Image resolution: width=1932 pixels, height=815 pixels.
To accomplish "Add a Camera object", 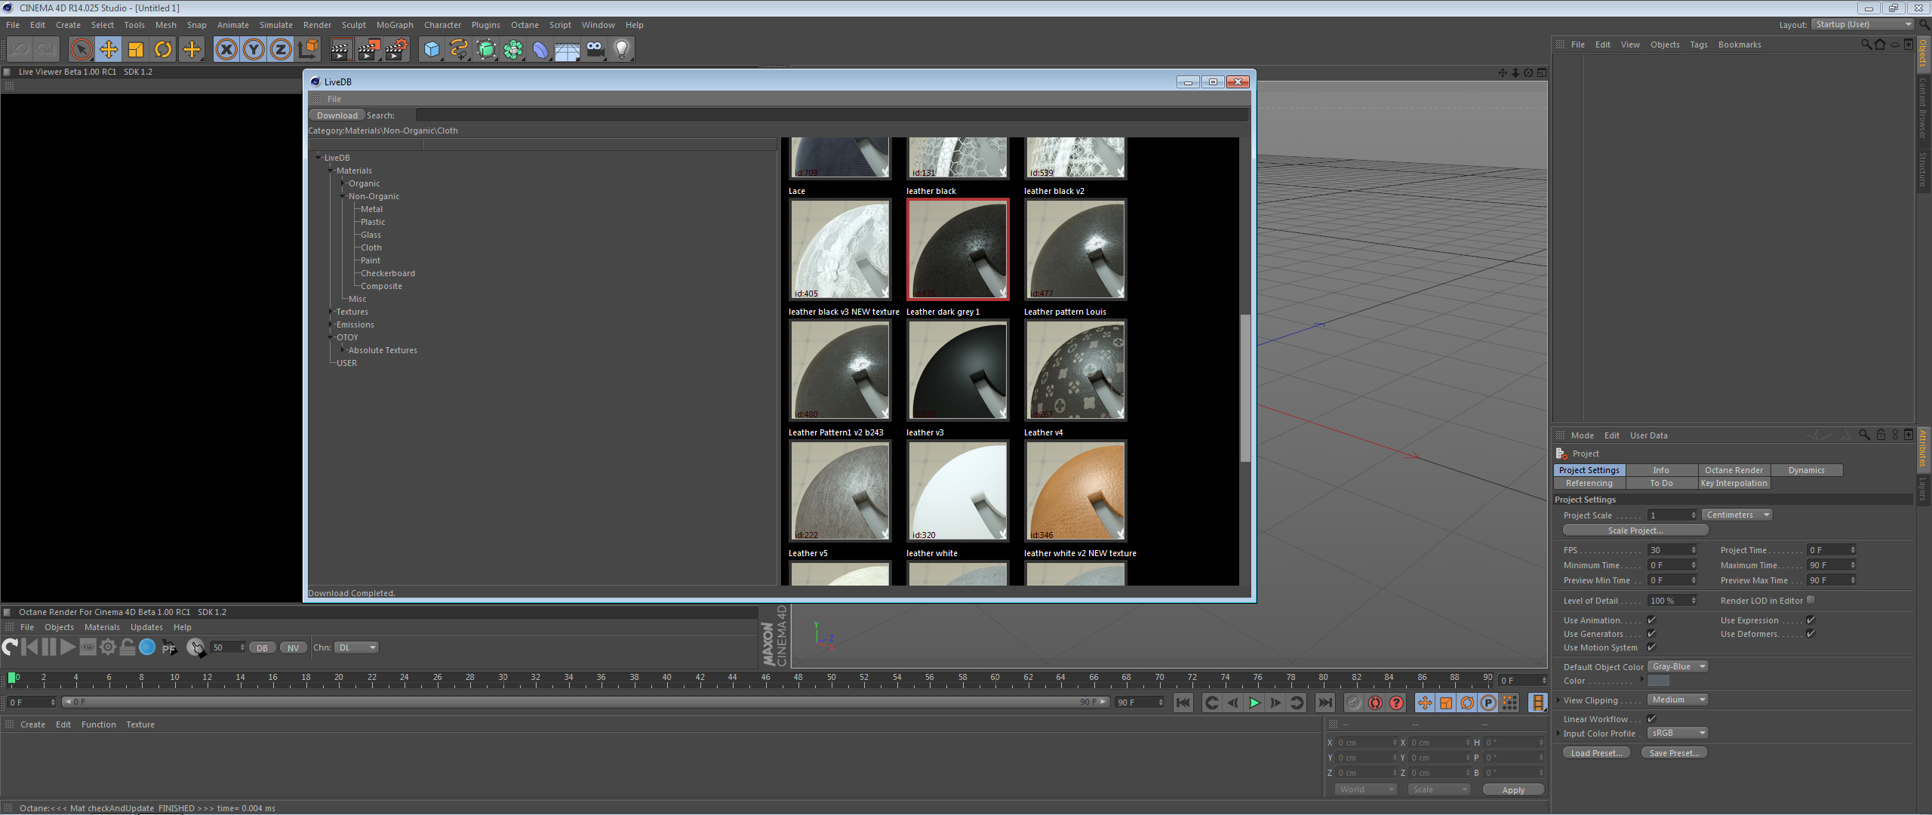I will [595, 50].
